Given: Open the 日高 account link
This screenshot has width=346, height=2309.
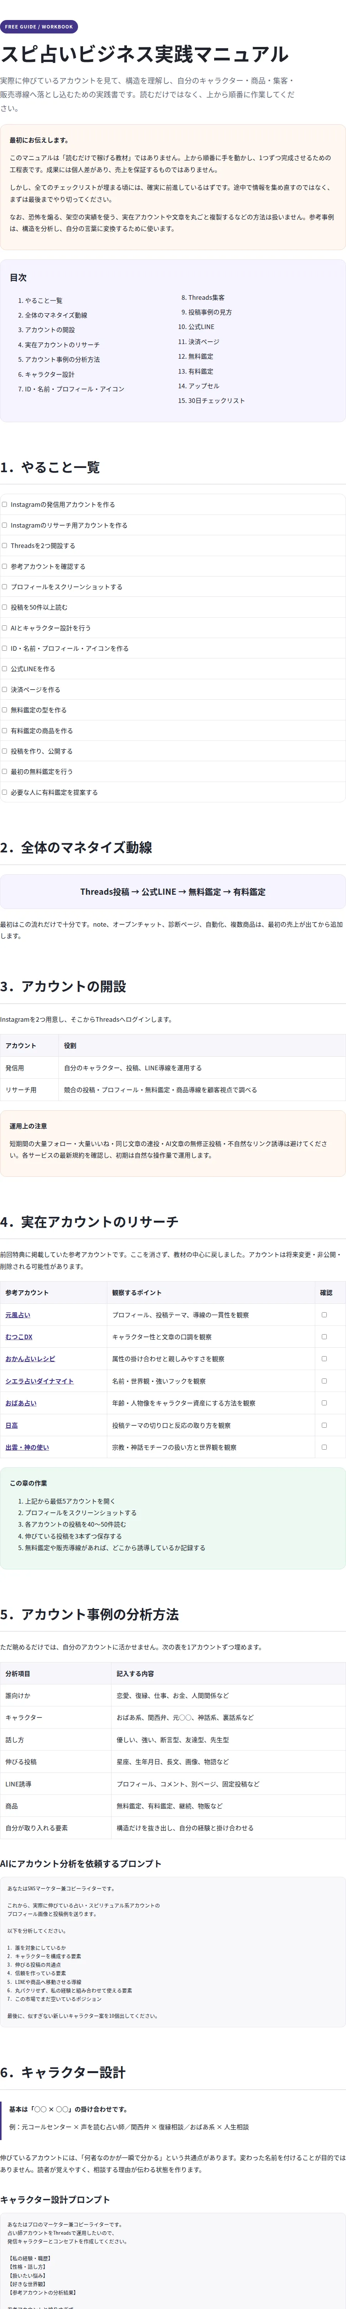Looking at the screenshot, I should tap(12, 1425).
